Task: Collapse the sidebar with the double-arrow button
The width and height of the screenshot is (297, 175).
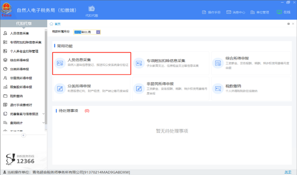Action: (23, 135)
